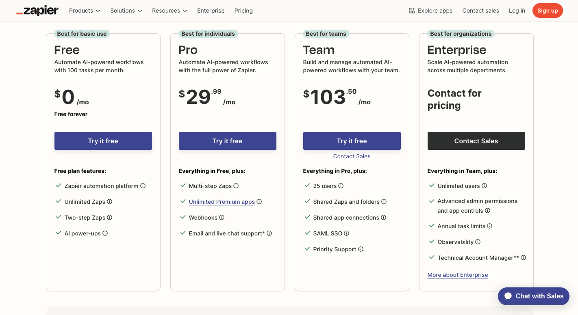Screen dimensions: 578x315
Task: Open the Products dropdown
Action: [84, 11]
